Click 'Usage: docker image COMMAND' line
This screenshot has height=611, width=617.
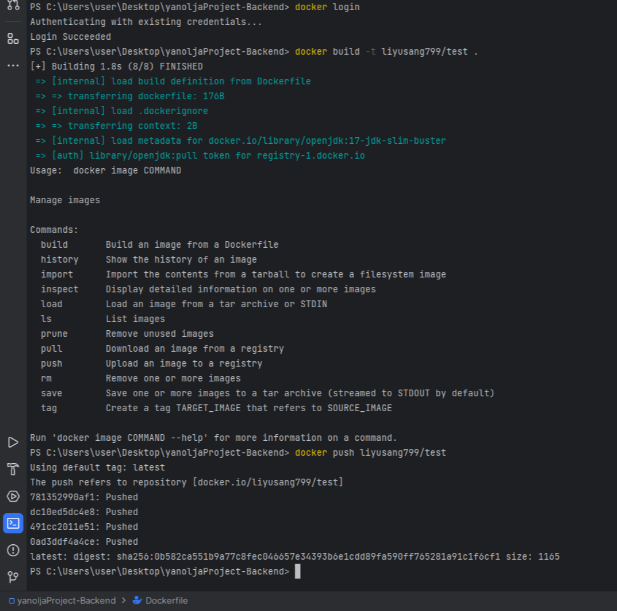[105, 171]
